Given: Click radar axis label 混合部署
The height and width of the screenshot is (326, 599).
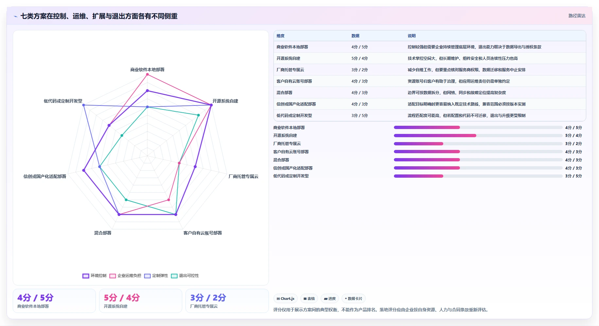Looking at the screenshot, I should coord(103,233).
